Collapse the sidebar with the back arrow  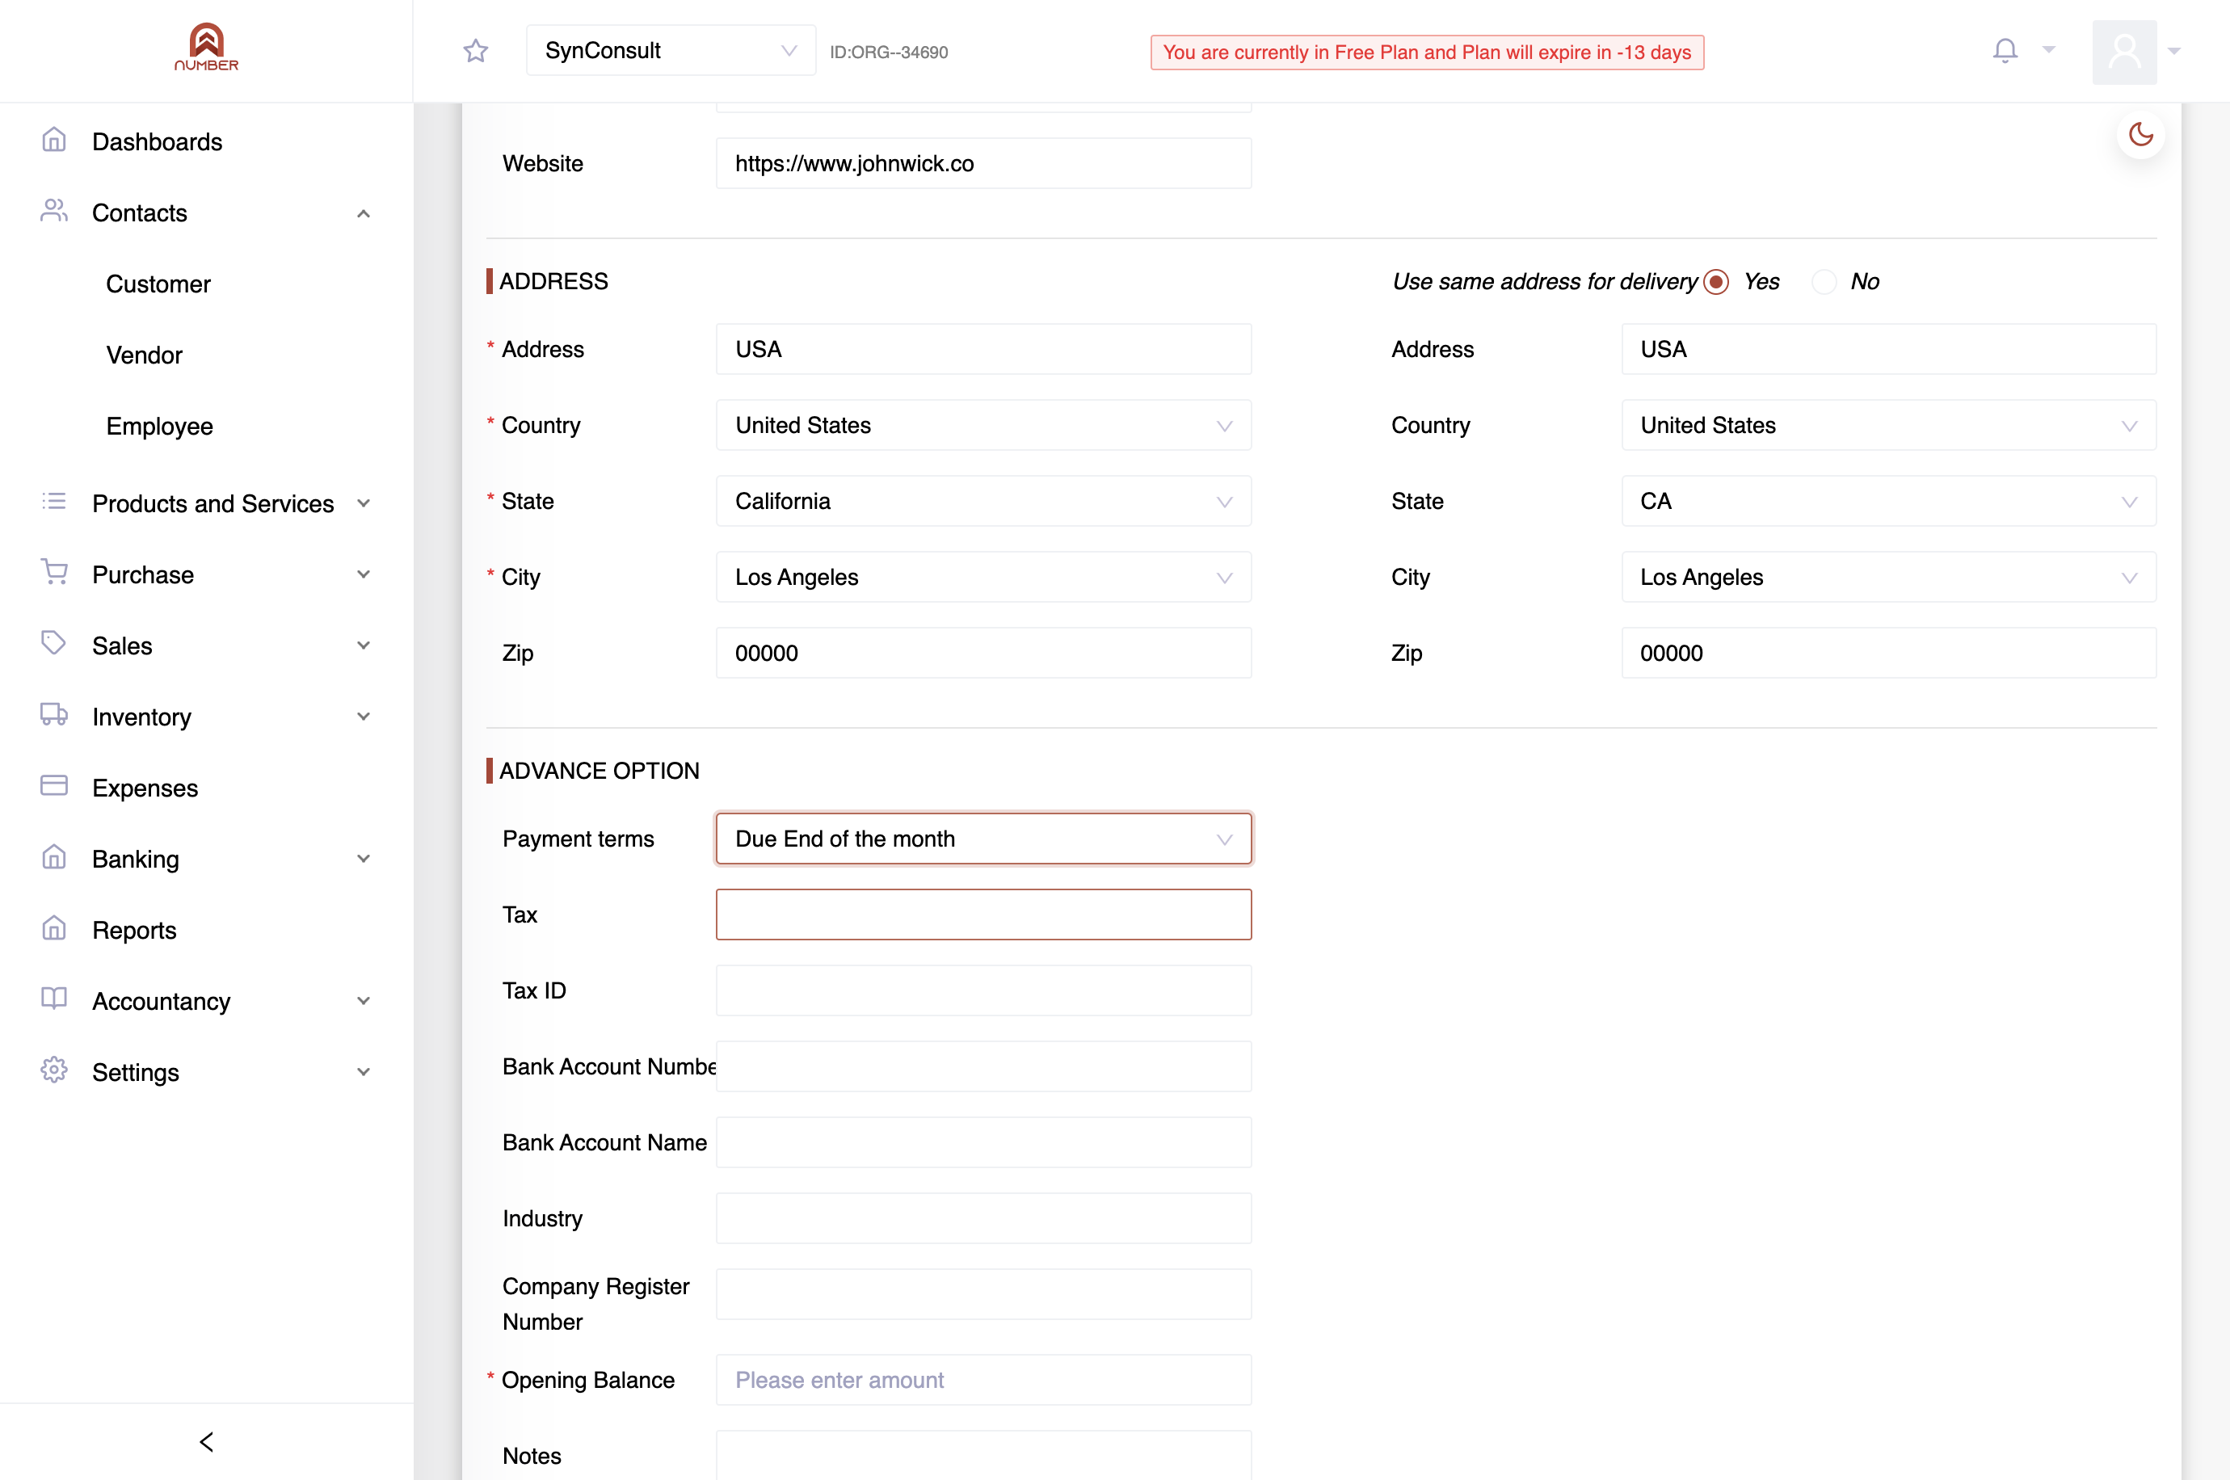(207, 1441)
